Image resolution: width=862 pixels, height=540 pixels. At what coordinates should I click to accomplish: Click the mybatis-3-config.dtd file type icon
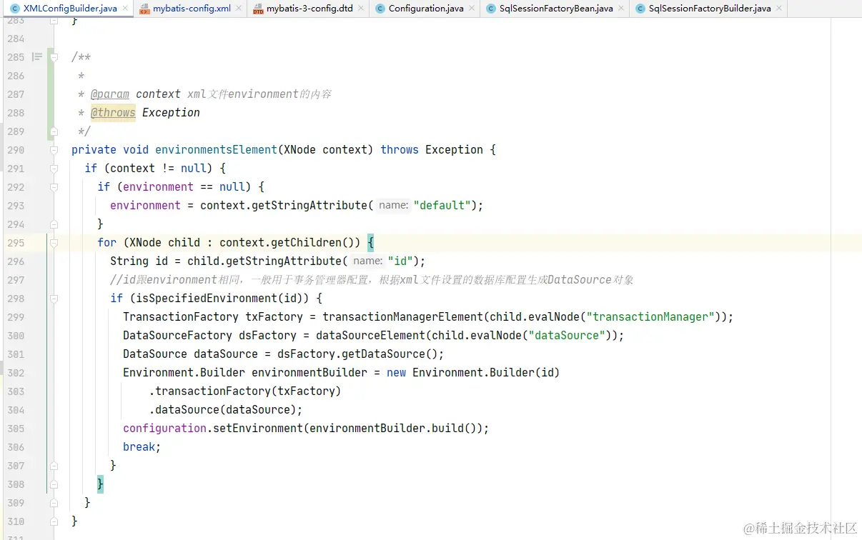(259, 9)
